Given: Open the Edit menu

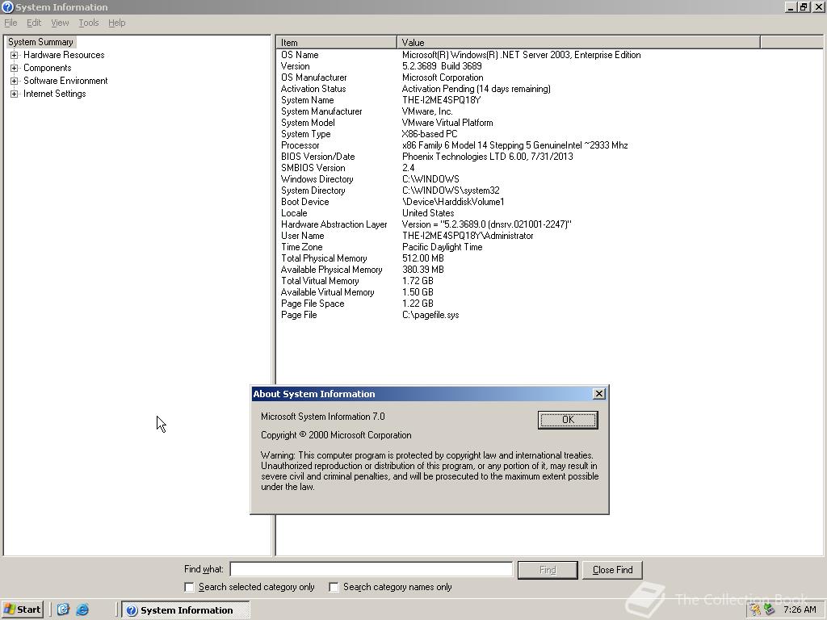Looking at the screenshot, I should tap(34, 23).
